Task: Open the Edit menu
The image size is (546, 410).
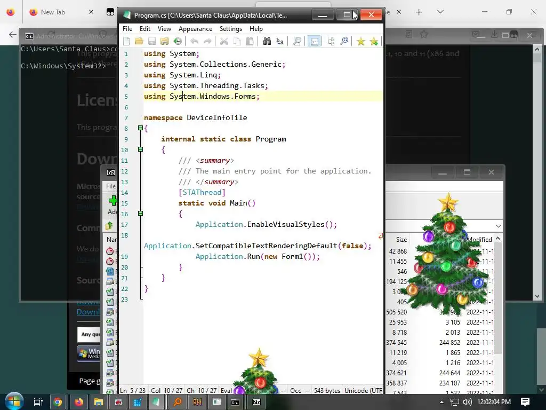Action: coord(145,29)
